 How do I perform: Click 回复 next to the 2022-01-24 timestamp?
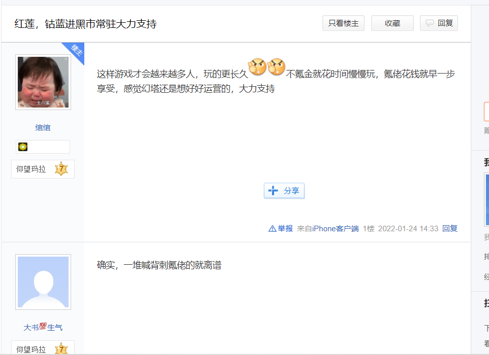click(x=450, y=229)
